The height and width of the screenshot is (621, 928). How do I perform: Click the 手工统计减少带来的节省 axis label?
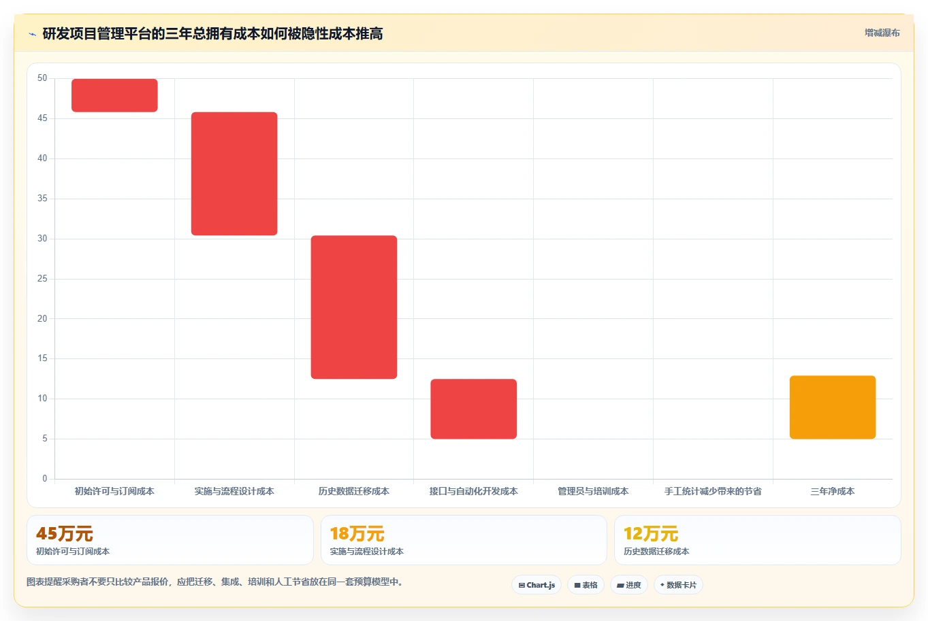713,491
